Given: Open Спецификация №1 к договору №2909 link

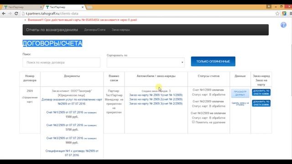Looking at the screenshot, I should (72, 153).
